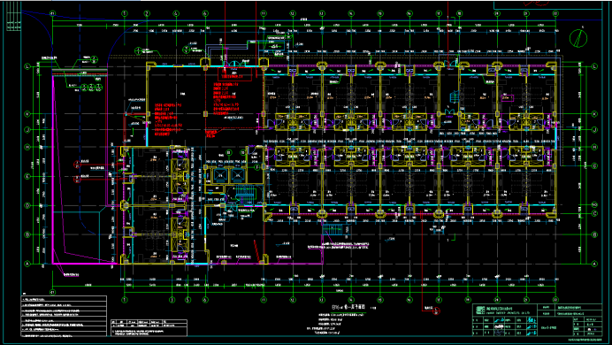Screen dimensions: 612x345
Task: Select top grid bubble 1
Action: tap(125, 13)
